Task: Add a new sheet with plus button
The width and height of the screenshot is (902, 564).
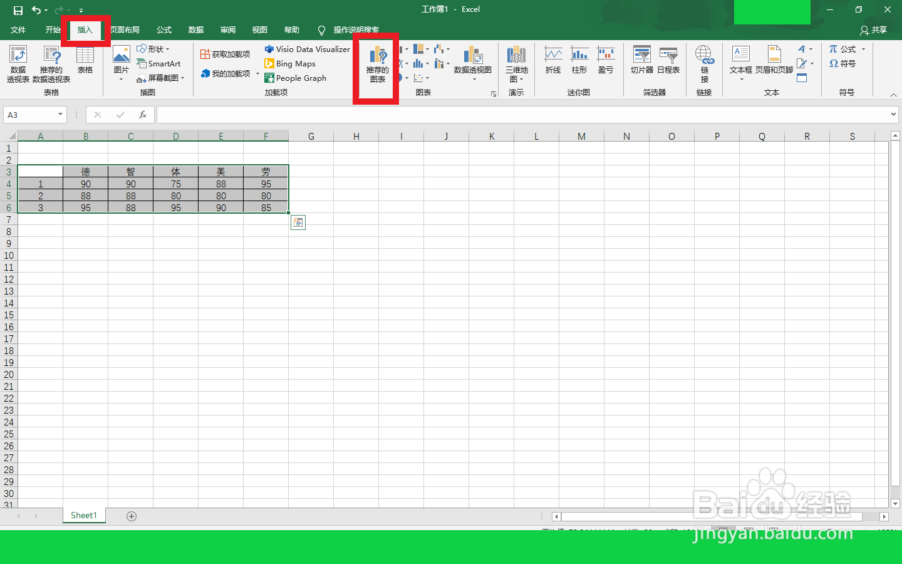Action: 132,516
